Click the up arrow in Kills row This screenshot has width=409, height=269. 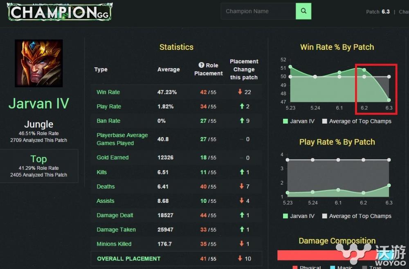coord(242,172)
